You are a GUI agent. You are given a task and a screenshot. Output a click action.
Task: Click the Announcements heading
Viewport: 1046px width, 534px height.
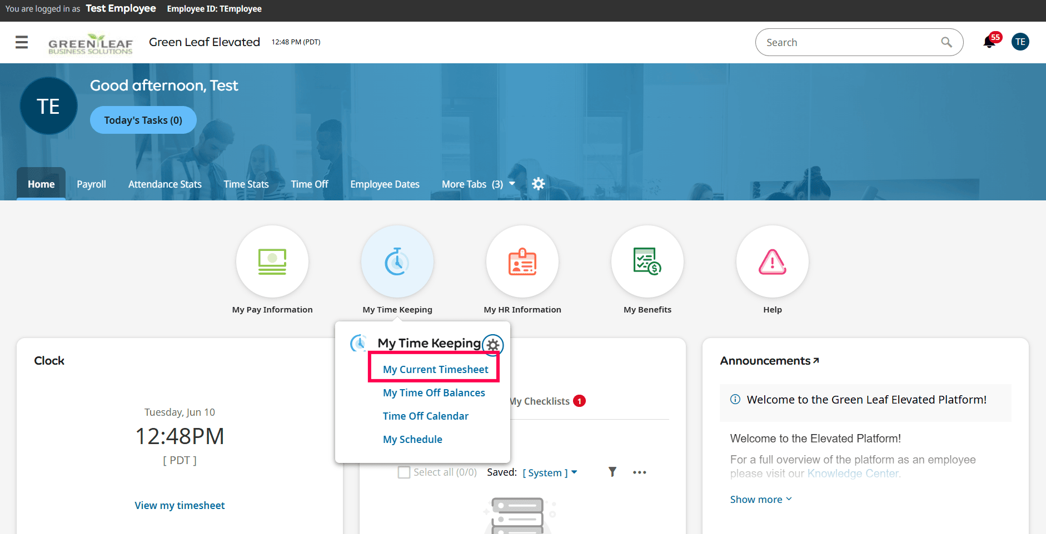pos(765,360)
